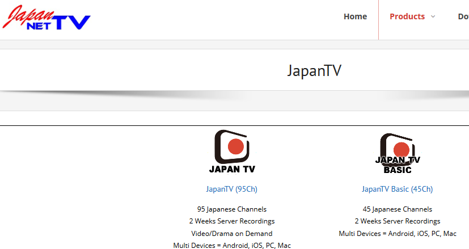This screenshot has height=249, width=469.
Task: Click the '45 Japanese Channels' text
Action: (x=397, y=209)
